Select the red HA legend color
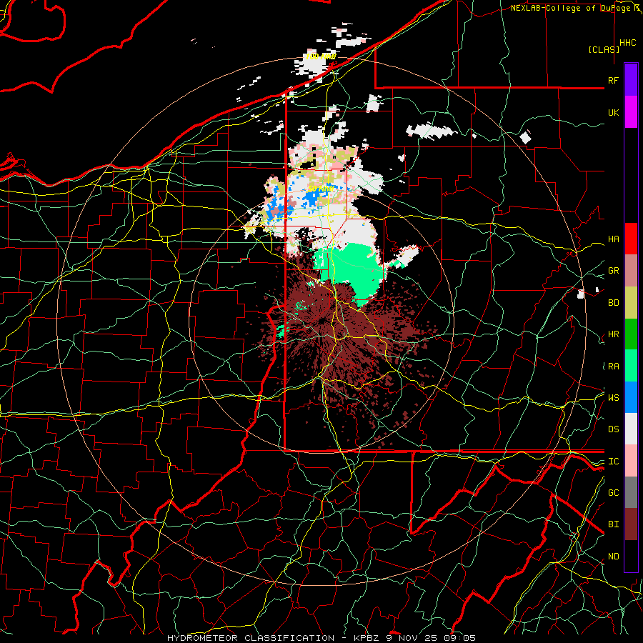 click(x=631, y=239)
